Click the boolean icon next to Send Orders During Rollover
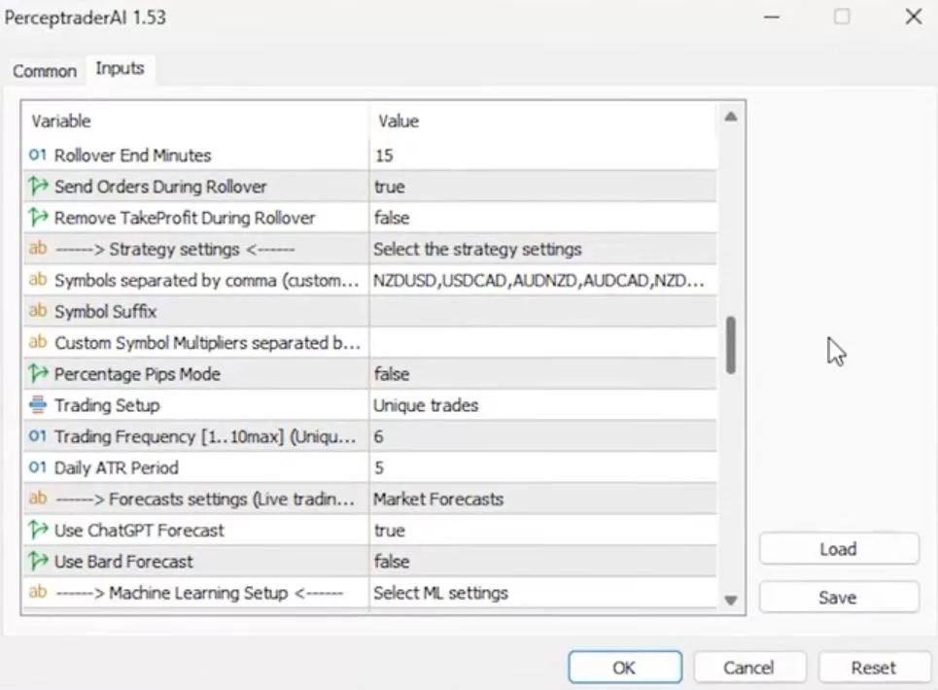The height and width of the screenshot is (690, 938). (38, 187)
